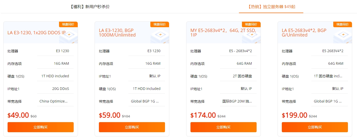Viewport: 357px width, 139px height.
Task: Click 续费同价 badge on the $49.00 card
Action: (x=68, y=24)
